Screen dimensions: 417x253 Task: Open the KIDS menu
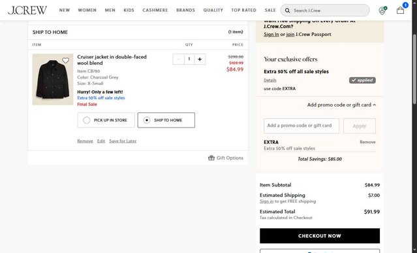point(129,10)
